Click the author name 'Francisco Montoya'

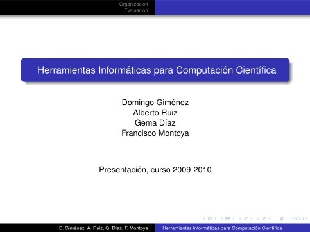point(155,133)
